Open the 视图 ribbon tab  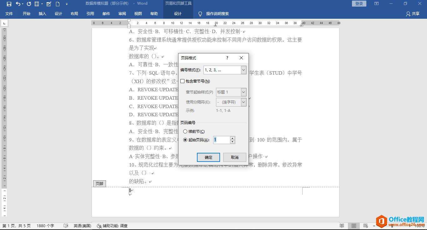[x=138, y=14]
